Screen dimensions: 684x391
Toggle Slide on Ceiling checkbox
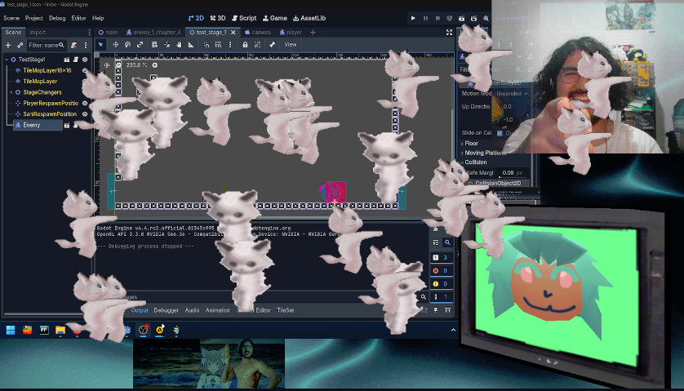click(500, 133)
